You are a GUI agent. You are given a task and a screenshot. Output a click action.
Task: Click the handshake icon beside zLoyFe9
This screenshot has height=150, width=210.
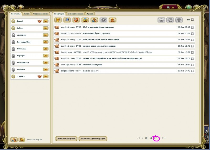(x=40, y=76)
